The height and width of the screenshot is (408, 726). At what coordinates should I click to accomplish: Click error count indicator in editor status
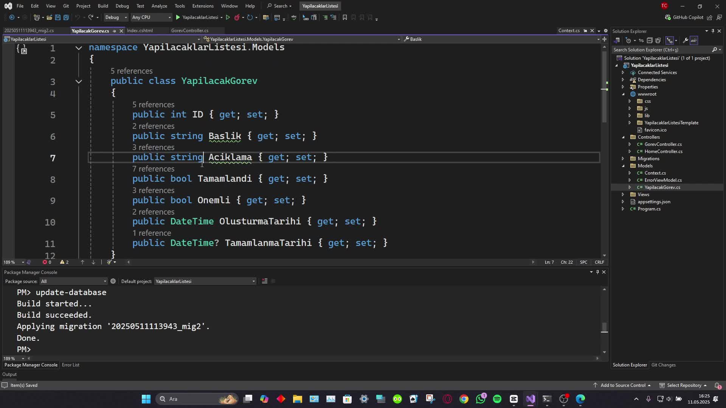(47, 262)
